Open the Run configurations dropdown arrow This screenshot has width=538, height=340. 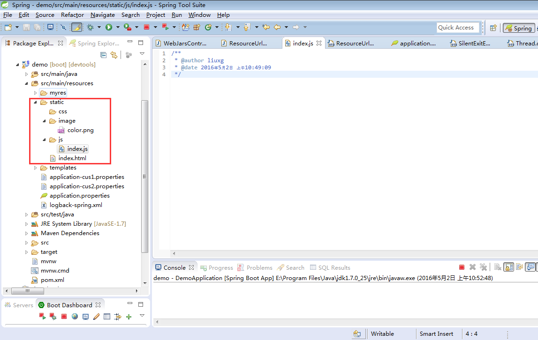[118, 28]
